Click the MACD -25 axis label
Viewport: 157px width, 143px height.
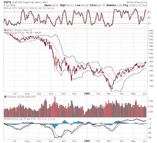(x=150, y=128)
